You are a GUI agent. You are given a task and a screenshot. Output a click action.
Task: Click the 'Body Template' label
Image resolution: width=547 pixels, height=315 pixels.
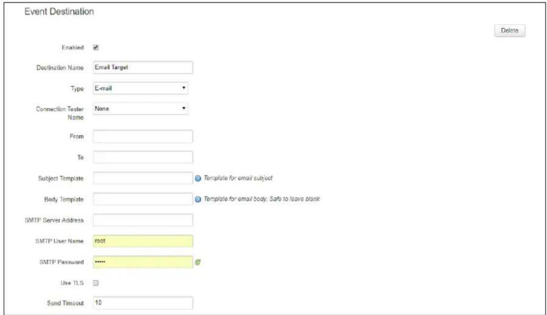64,199
